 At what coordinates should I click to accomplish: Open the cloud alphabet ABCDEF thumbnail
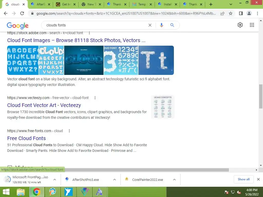point(23,60)
